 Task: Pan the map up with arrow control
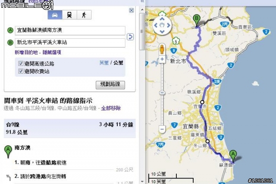point(162,19)
